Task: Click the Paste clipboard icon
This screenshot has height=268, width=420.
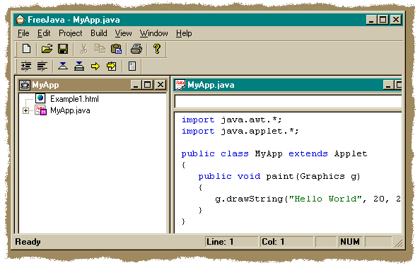Action: (x=116, y=49)
